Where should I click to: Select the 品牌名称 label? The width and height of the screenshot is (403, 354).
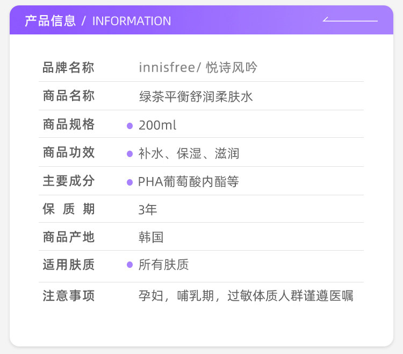(68, 68)
